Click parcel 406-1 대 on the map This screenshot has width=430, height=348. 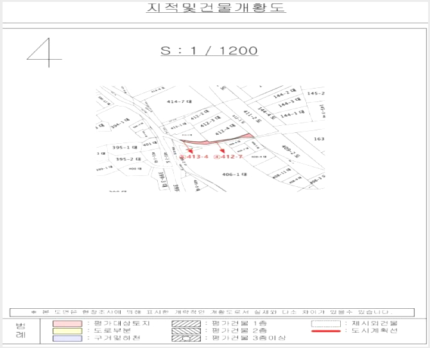(234, 174)
